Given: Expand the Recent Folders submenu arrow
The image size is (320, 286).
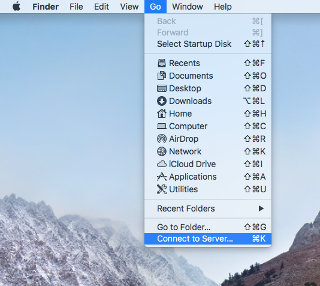Looking at the screenshot, I should point(261,208).
